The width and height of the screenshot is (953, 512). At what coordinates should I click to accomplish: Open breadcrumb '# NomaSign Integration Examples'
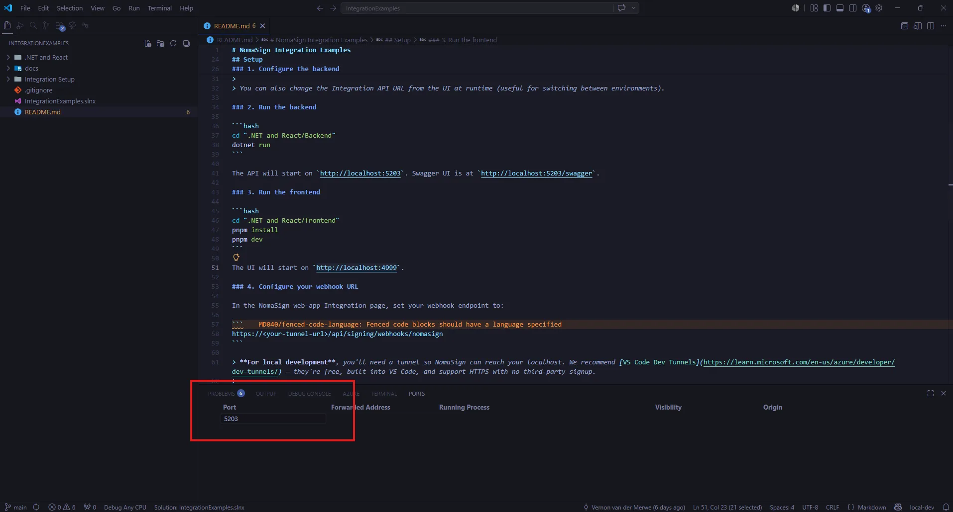319,40
